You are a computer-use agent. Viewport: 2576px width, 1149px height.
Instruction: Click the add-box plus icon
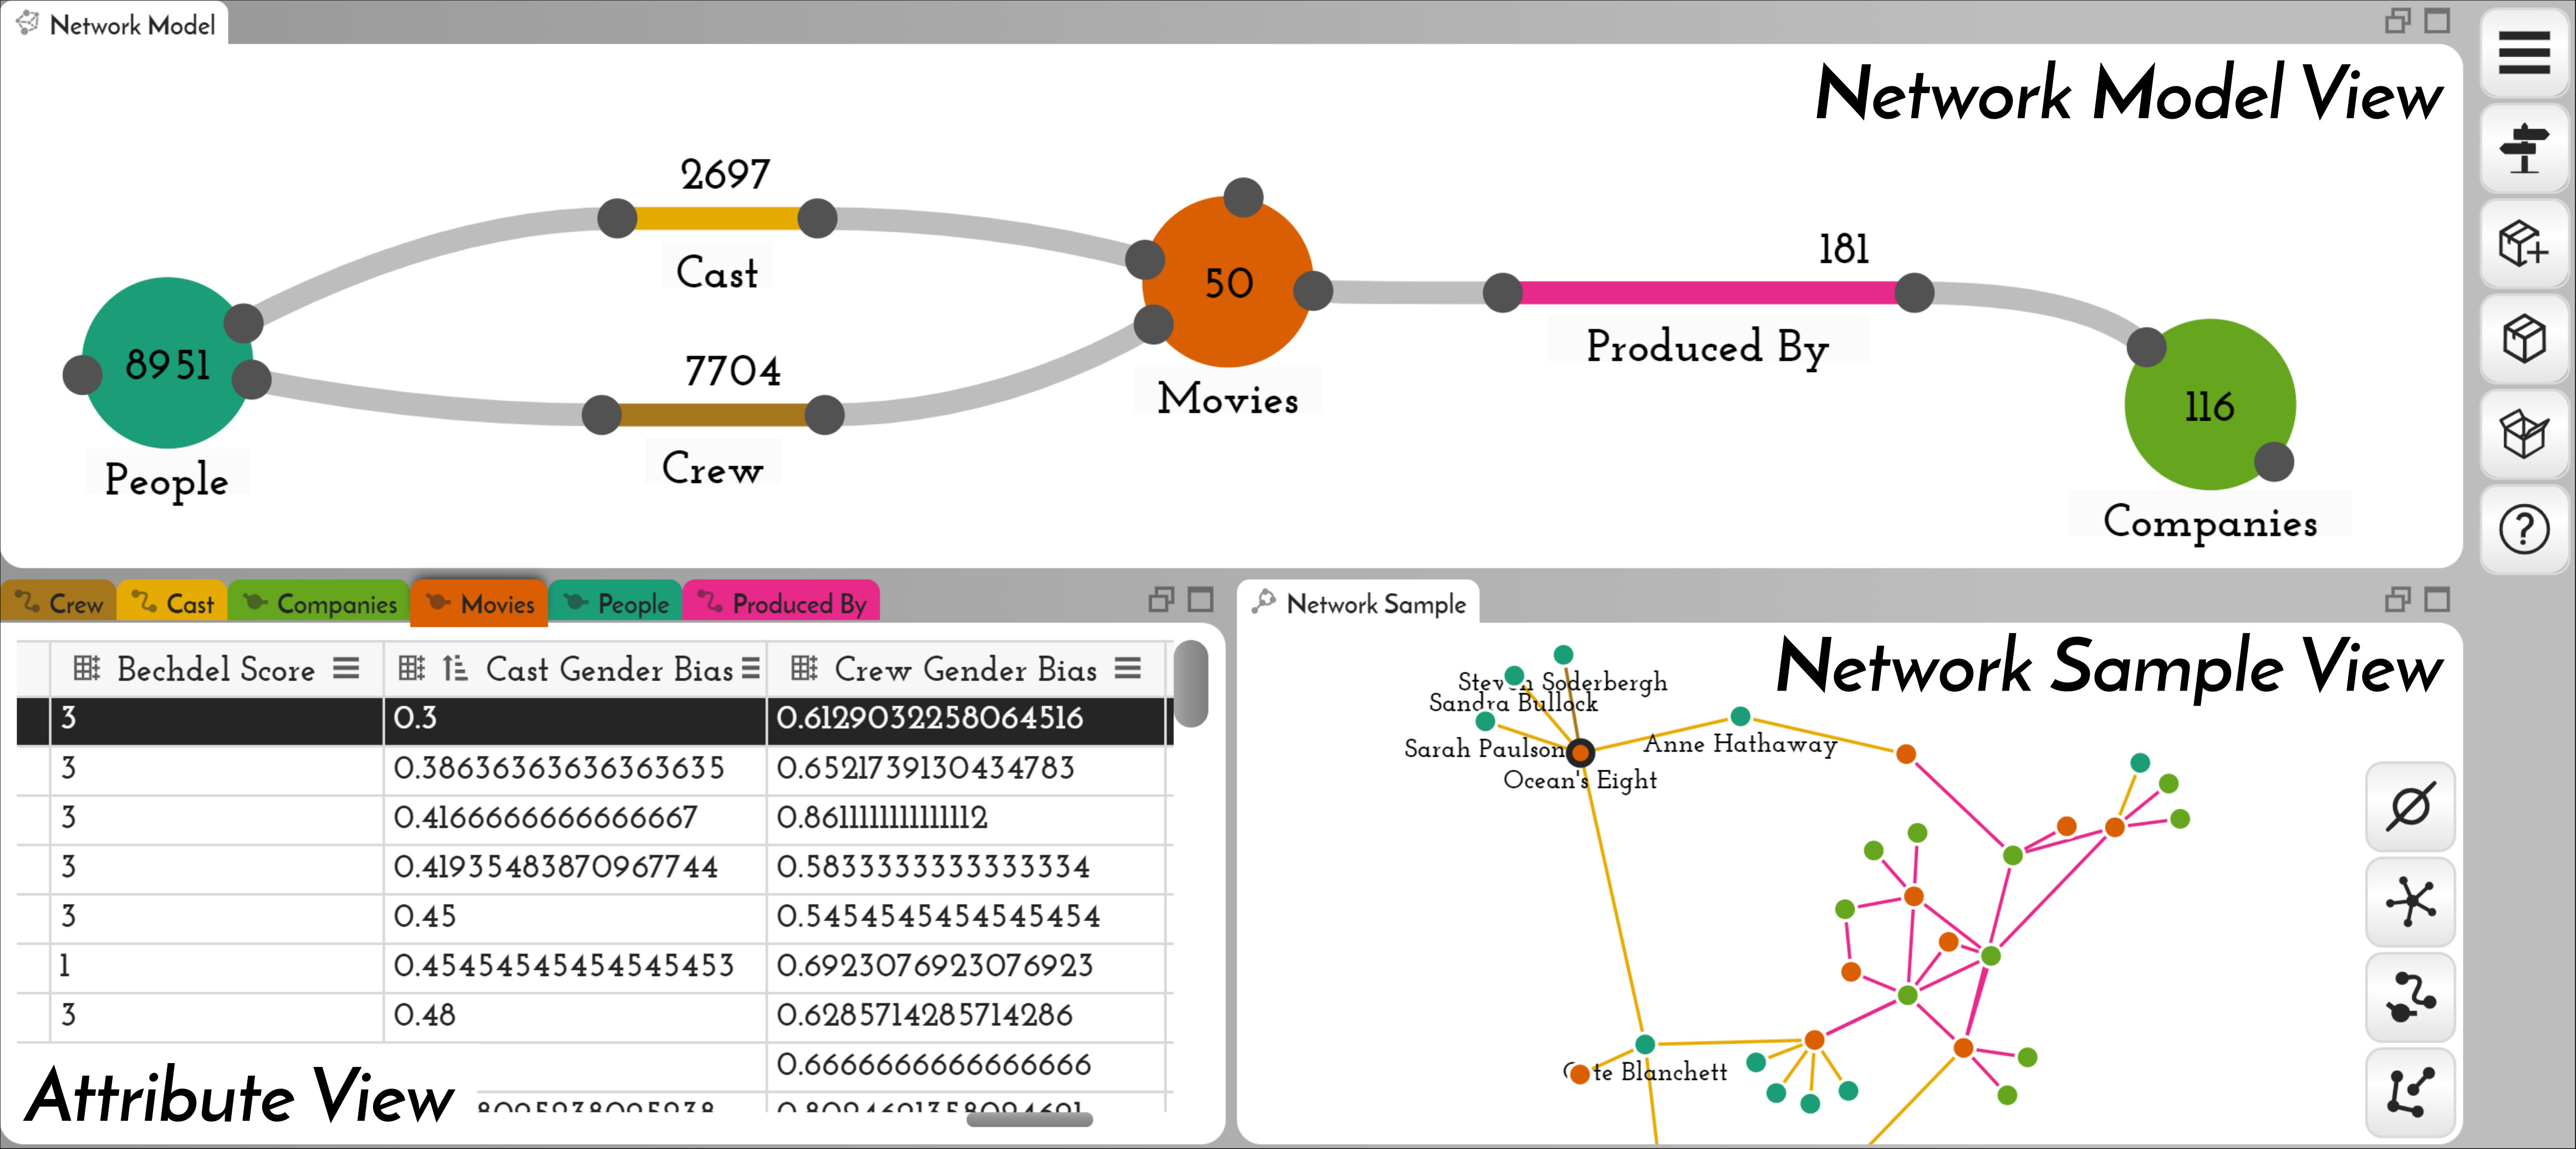pyautogui.click(x=2524, y=244)
